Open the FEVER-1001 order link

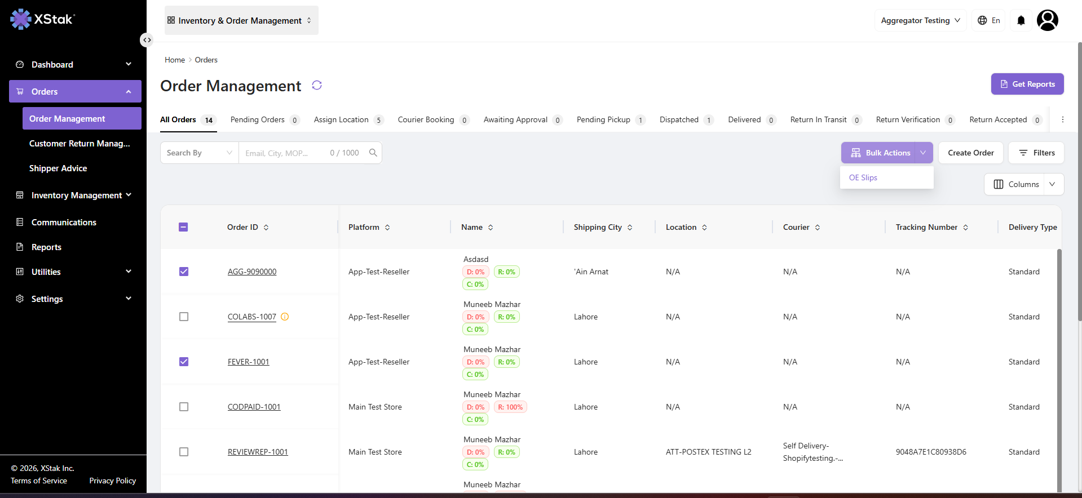[x=249, y=362]
